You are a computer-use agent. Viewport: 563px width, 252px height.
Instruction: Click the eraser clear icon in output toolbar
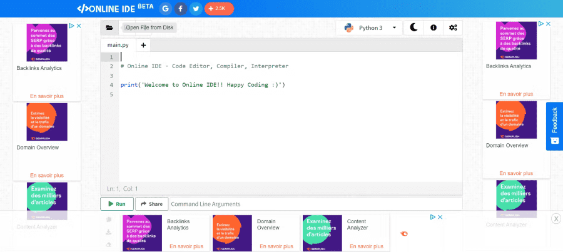coord(109,245)
